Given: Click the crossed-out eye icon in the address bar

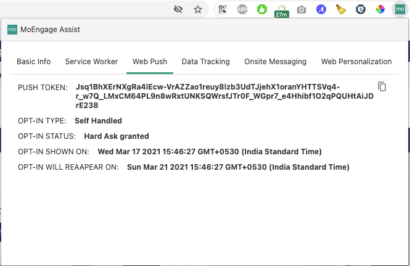Looking at the screenshot, I should 178,9.
